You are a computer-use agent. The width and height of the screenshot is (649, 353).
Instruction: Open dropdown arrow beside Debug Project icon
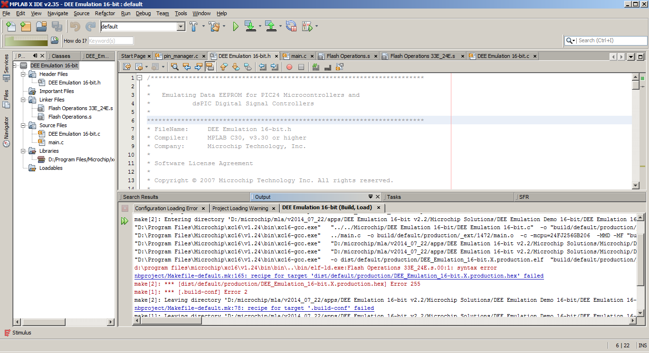click(x=316, y=27)
